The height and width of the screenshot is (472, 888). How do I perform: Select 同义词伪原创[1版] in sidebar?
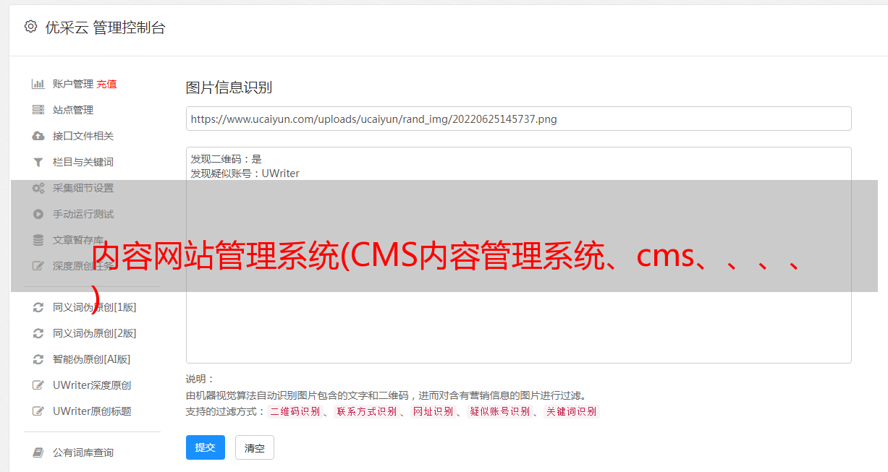pyautogui.click(x=95, y=307)
